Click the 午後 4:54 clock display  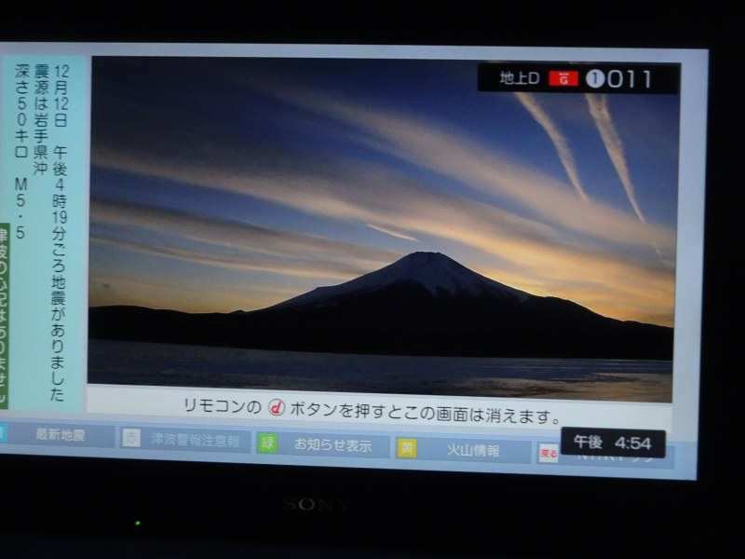[613, 443]
